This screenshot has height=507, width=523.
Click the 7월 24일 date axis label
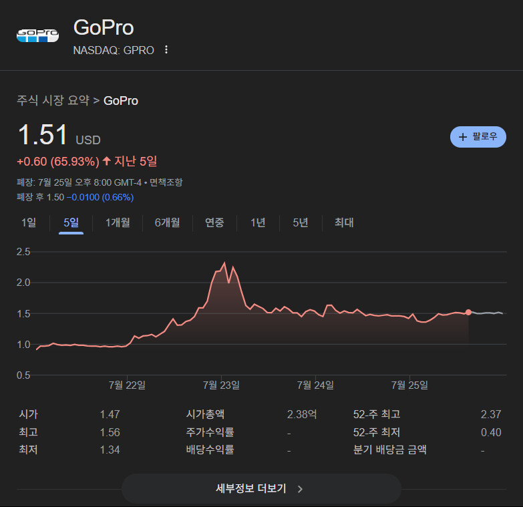[x=315, y=385]
